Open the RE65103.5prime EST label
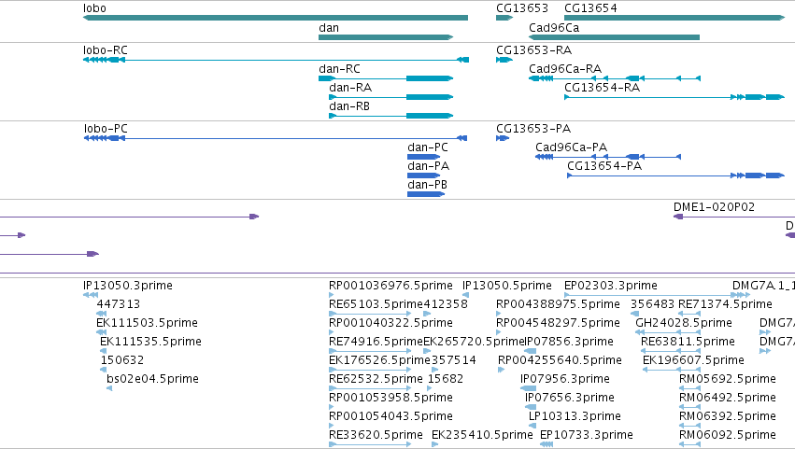 pyautogui.click(x=376, y=304)
